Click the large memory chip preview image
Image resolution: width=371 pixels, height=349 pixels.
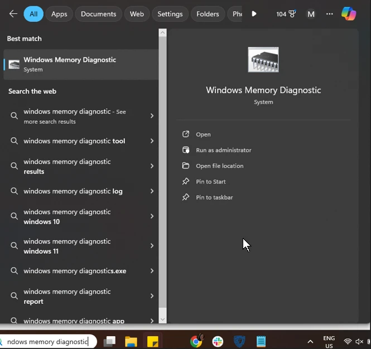pyautogui.click(x=263, y=60)
